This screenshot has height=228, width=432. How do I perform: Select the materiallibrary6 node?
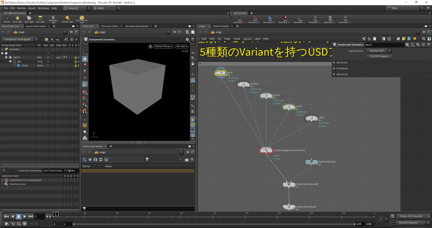pos(312,162)
